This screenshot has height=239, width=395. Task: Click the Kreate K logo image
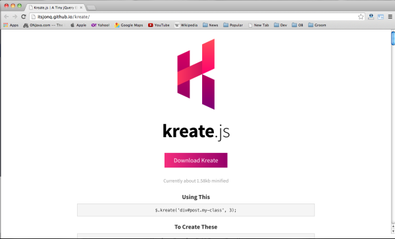pos(196,74)
